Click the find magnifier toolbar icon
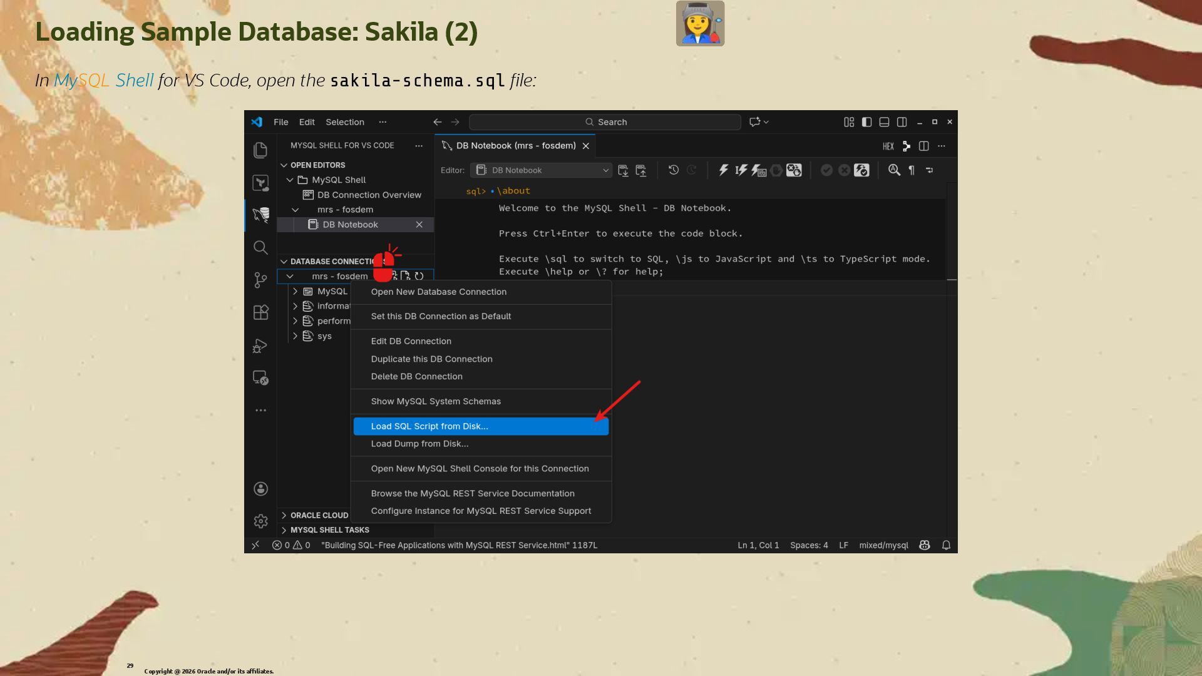1202x676 pixels. [x=894, y=170]
